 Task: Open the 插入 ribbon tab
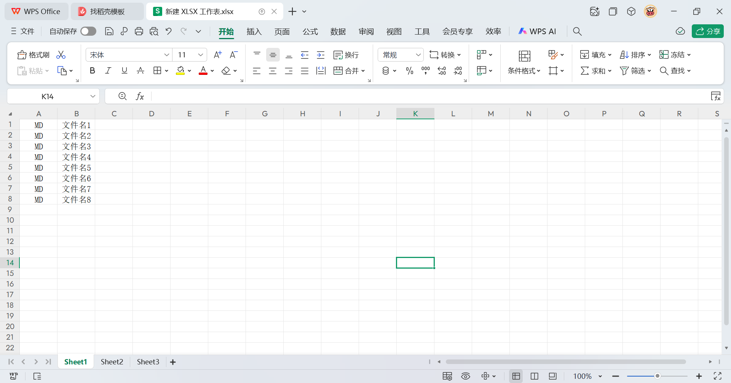(254, 32)
